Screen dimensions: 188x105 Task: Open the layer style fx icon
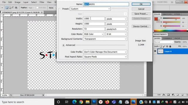tap(164, 95)
